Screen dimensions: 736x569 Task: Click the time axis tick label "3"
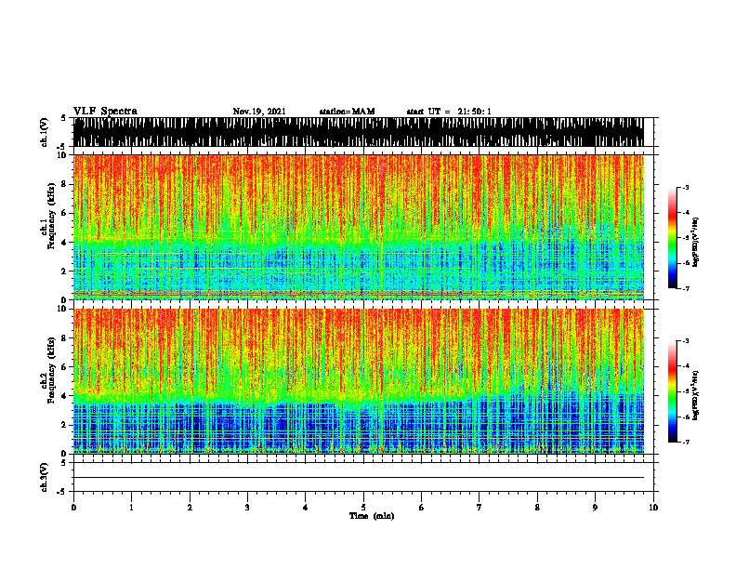click(x=248, y=508)
